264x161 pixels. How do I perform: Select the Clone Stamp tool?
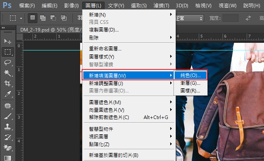click(8, 127)
